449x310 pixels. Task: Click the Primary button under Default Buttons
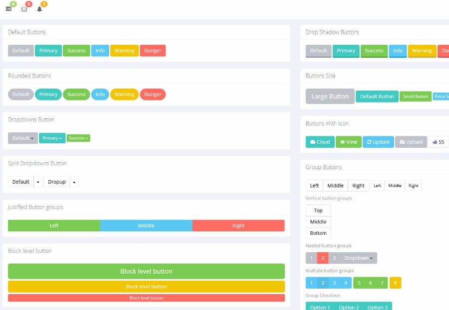pos(48,51)
